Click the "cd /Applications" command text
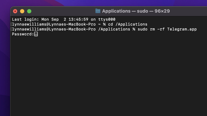 [127, 24]
